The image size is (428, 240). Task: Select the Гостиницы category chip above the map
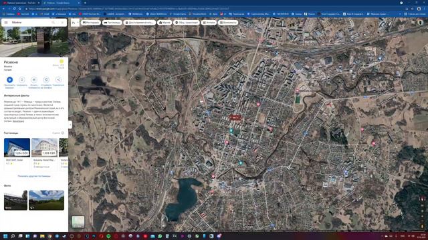coord(112,23)
